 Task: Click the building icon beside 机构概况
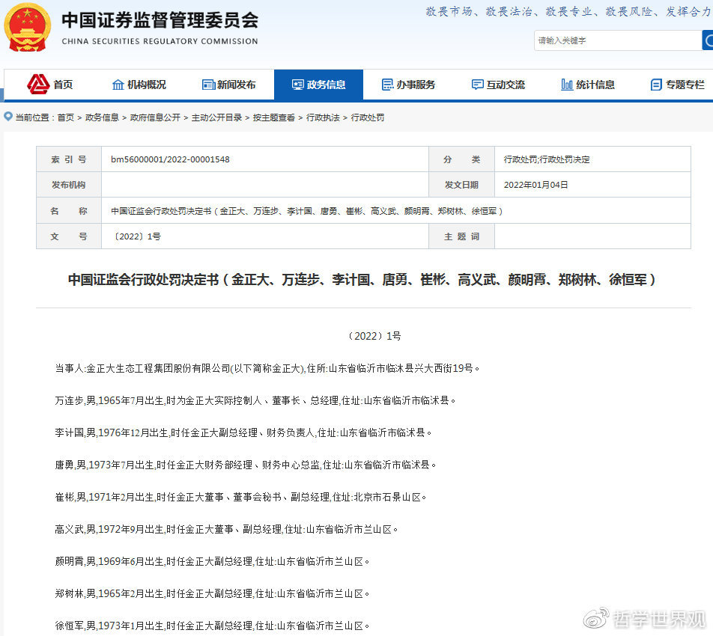[118, 85]
